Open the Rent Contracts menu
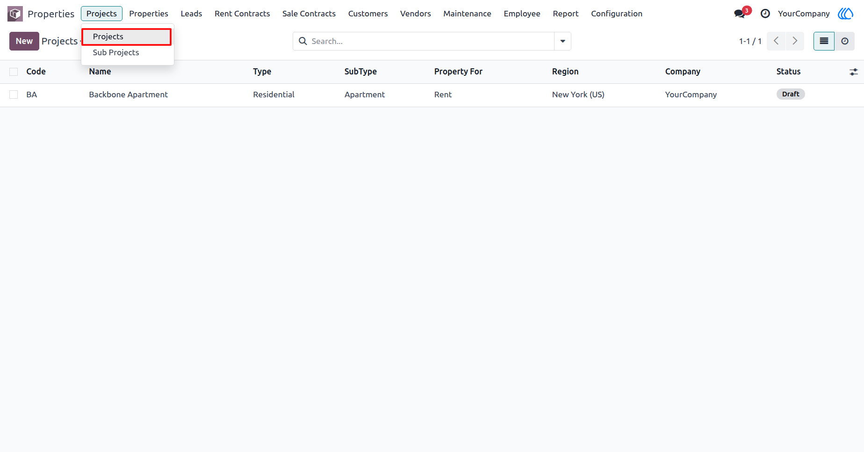The image size is (864, 452). point(242,14)
